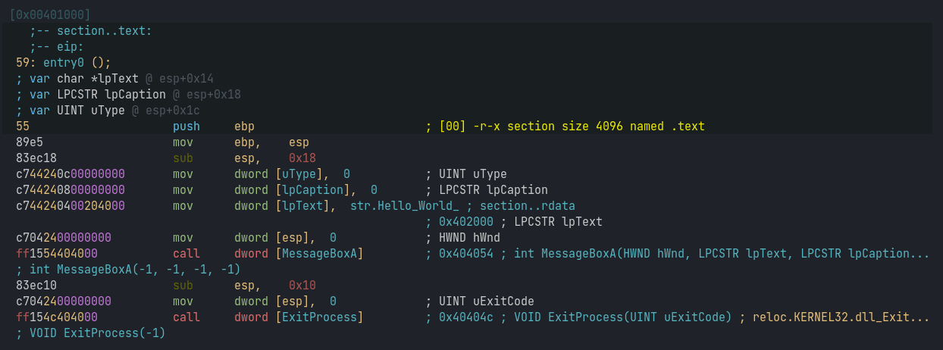Viewport: 943px width, 350px height.
Task: Jump to MessageBoxA in the call operand
Action: [321, 253]
